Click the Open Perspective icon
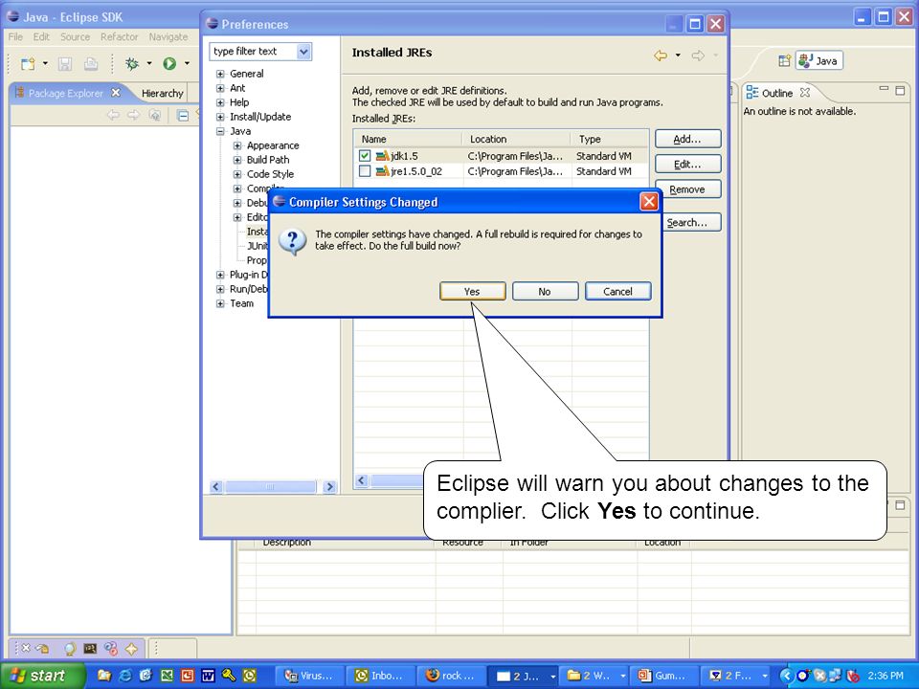 (x=784, y=60)
